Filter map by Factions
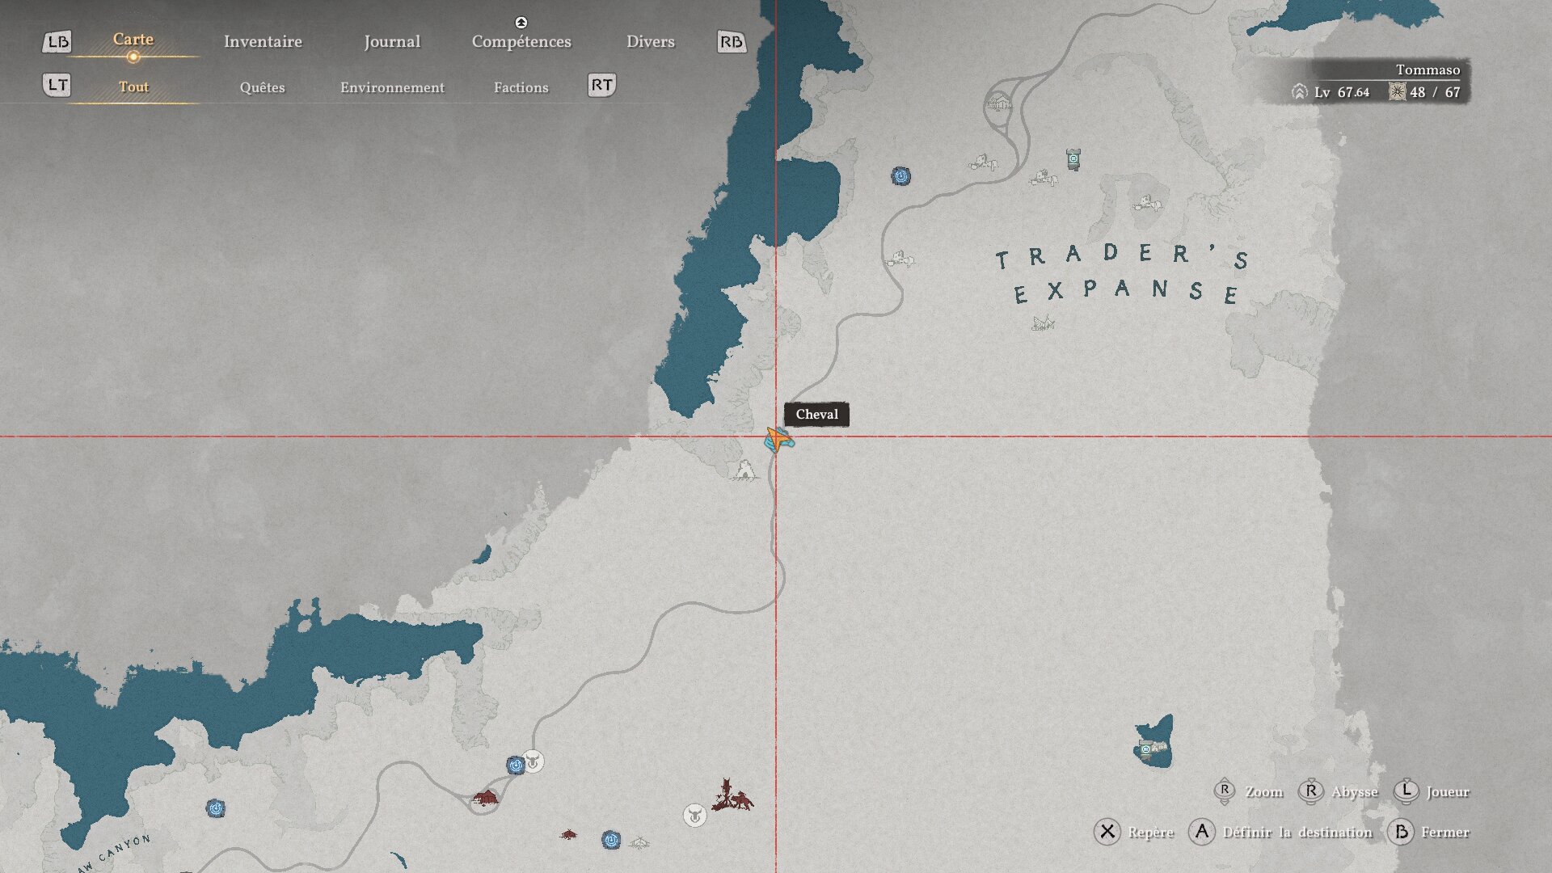The image size is (1552, 873). 521,87
